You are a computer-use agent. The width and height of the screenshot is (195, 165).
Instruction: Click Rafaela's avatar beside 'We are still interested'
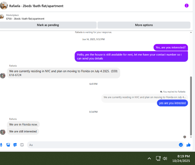pyautogui.click(x=3, y=132)
